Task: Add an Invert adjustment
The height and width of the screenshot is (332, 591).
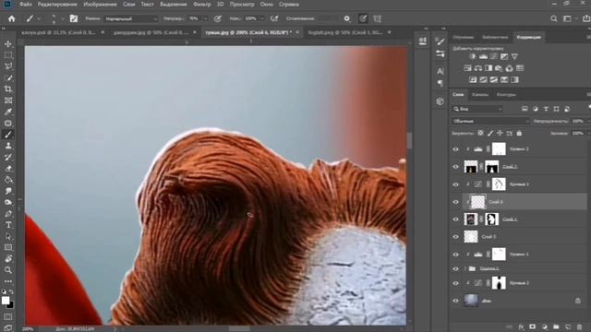Action: [x=473, y=80]
